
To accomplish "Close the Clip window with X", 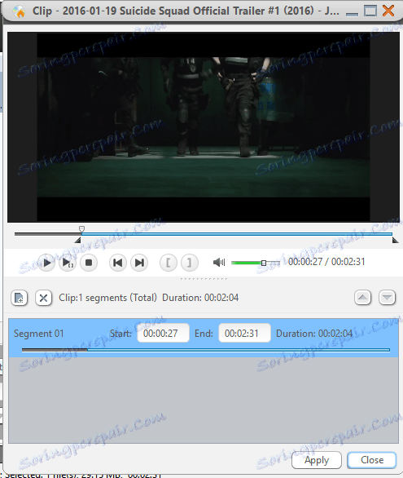I will pos(388,11).
